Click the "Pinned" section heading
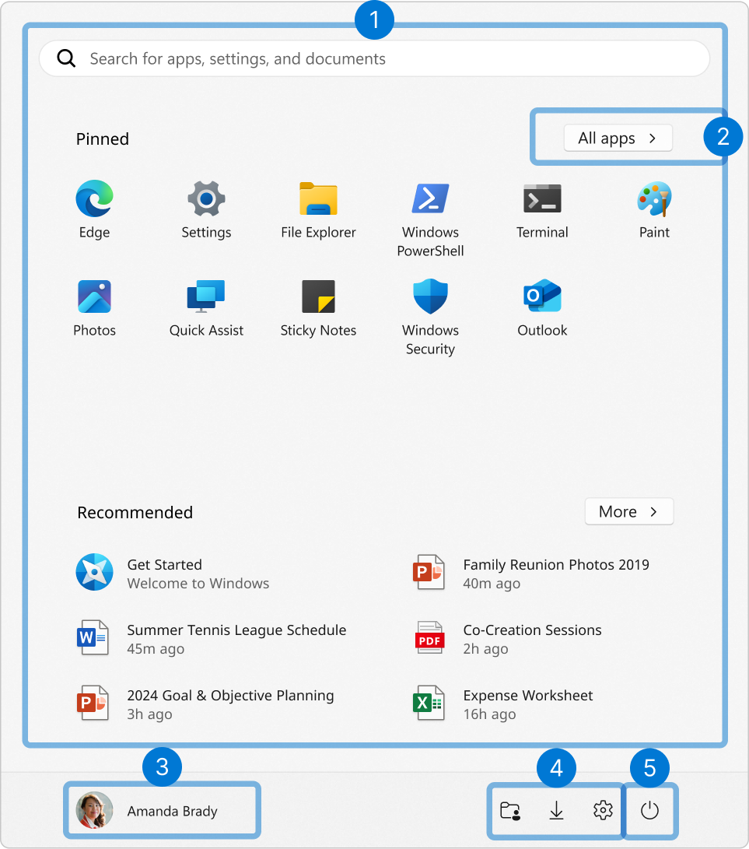 pos(103,139)
